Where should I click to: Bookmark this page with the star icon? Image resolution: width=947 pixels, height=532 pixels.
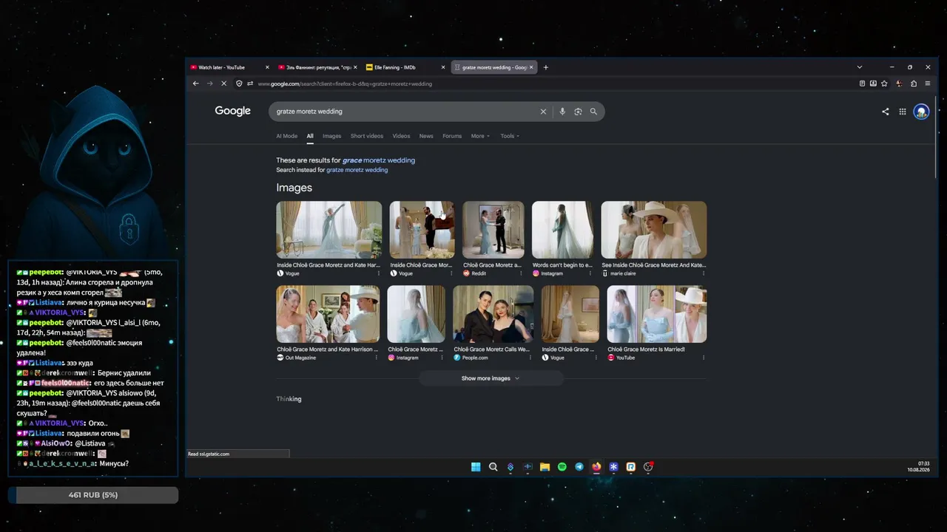tap(884, 83)
